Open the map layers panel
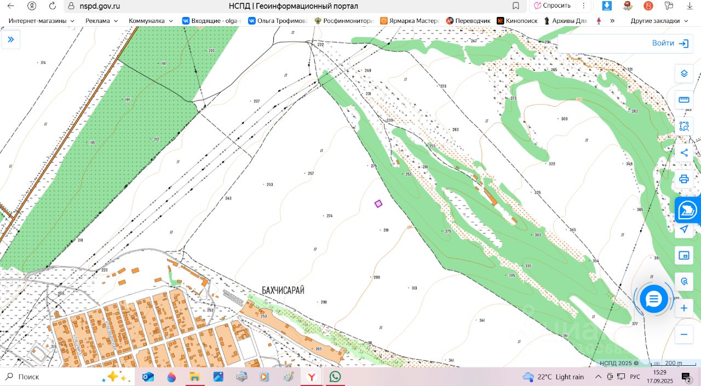Image resolution: width=701 pixels, height=386 pixels. click(x=683, y=73)
